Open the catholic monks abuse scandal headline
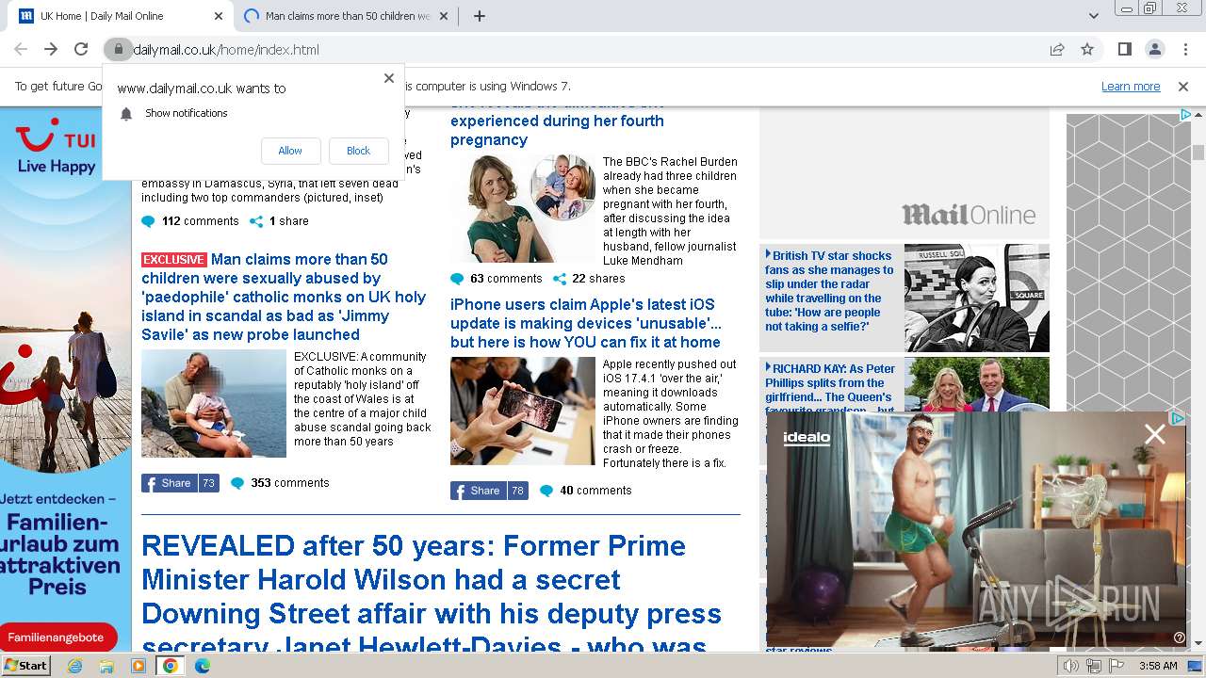 click(284, 297)
